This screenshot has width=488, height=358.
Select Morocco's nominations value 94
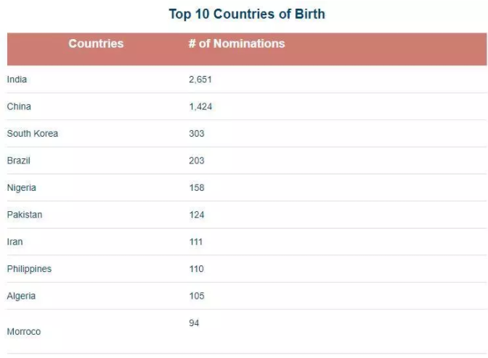coord(194,323)
